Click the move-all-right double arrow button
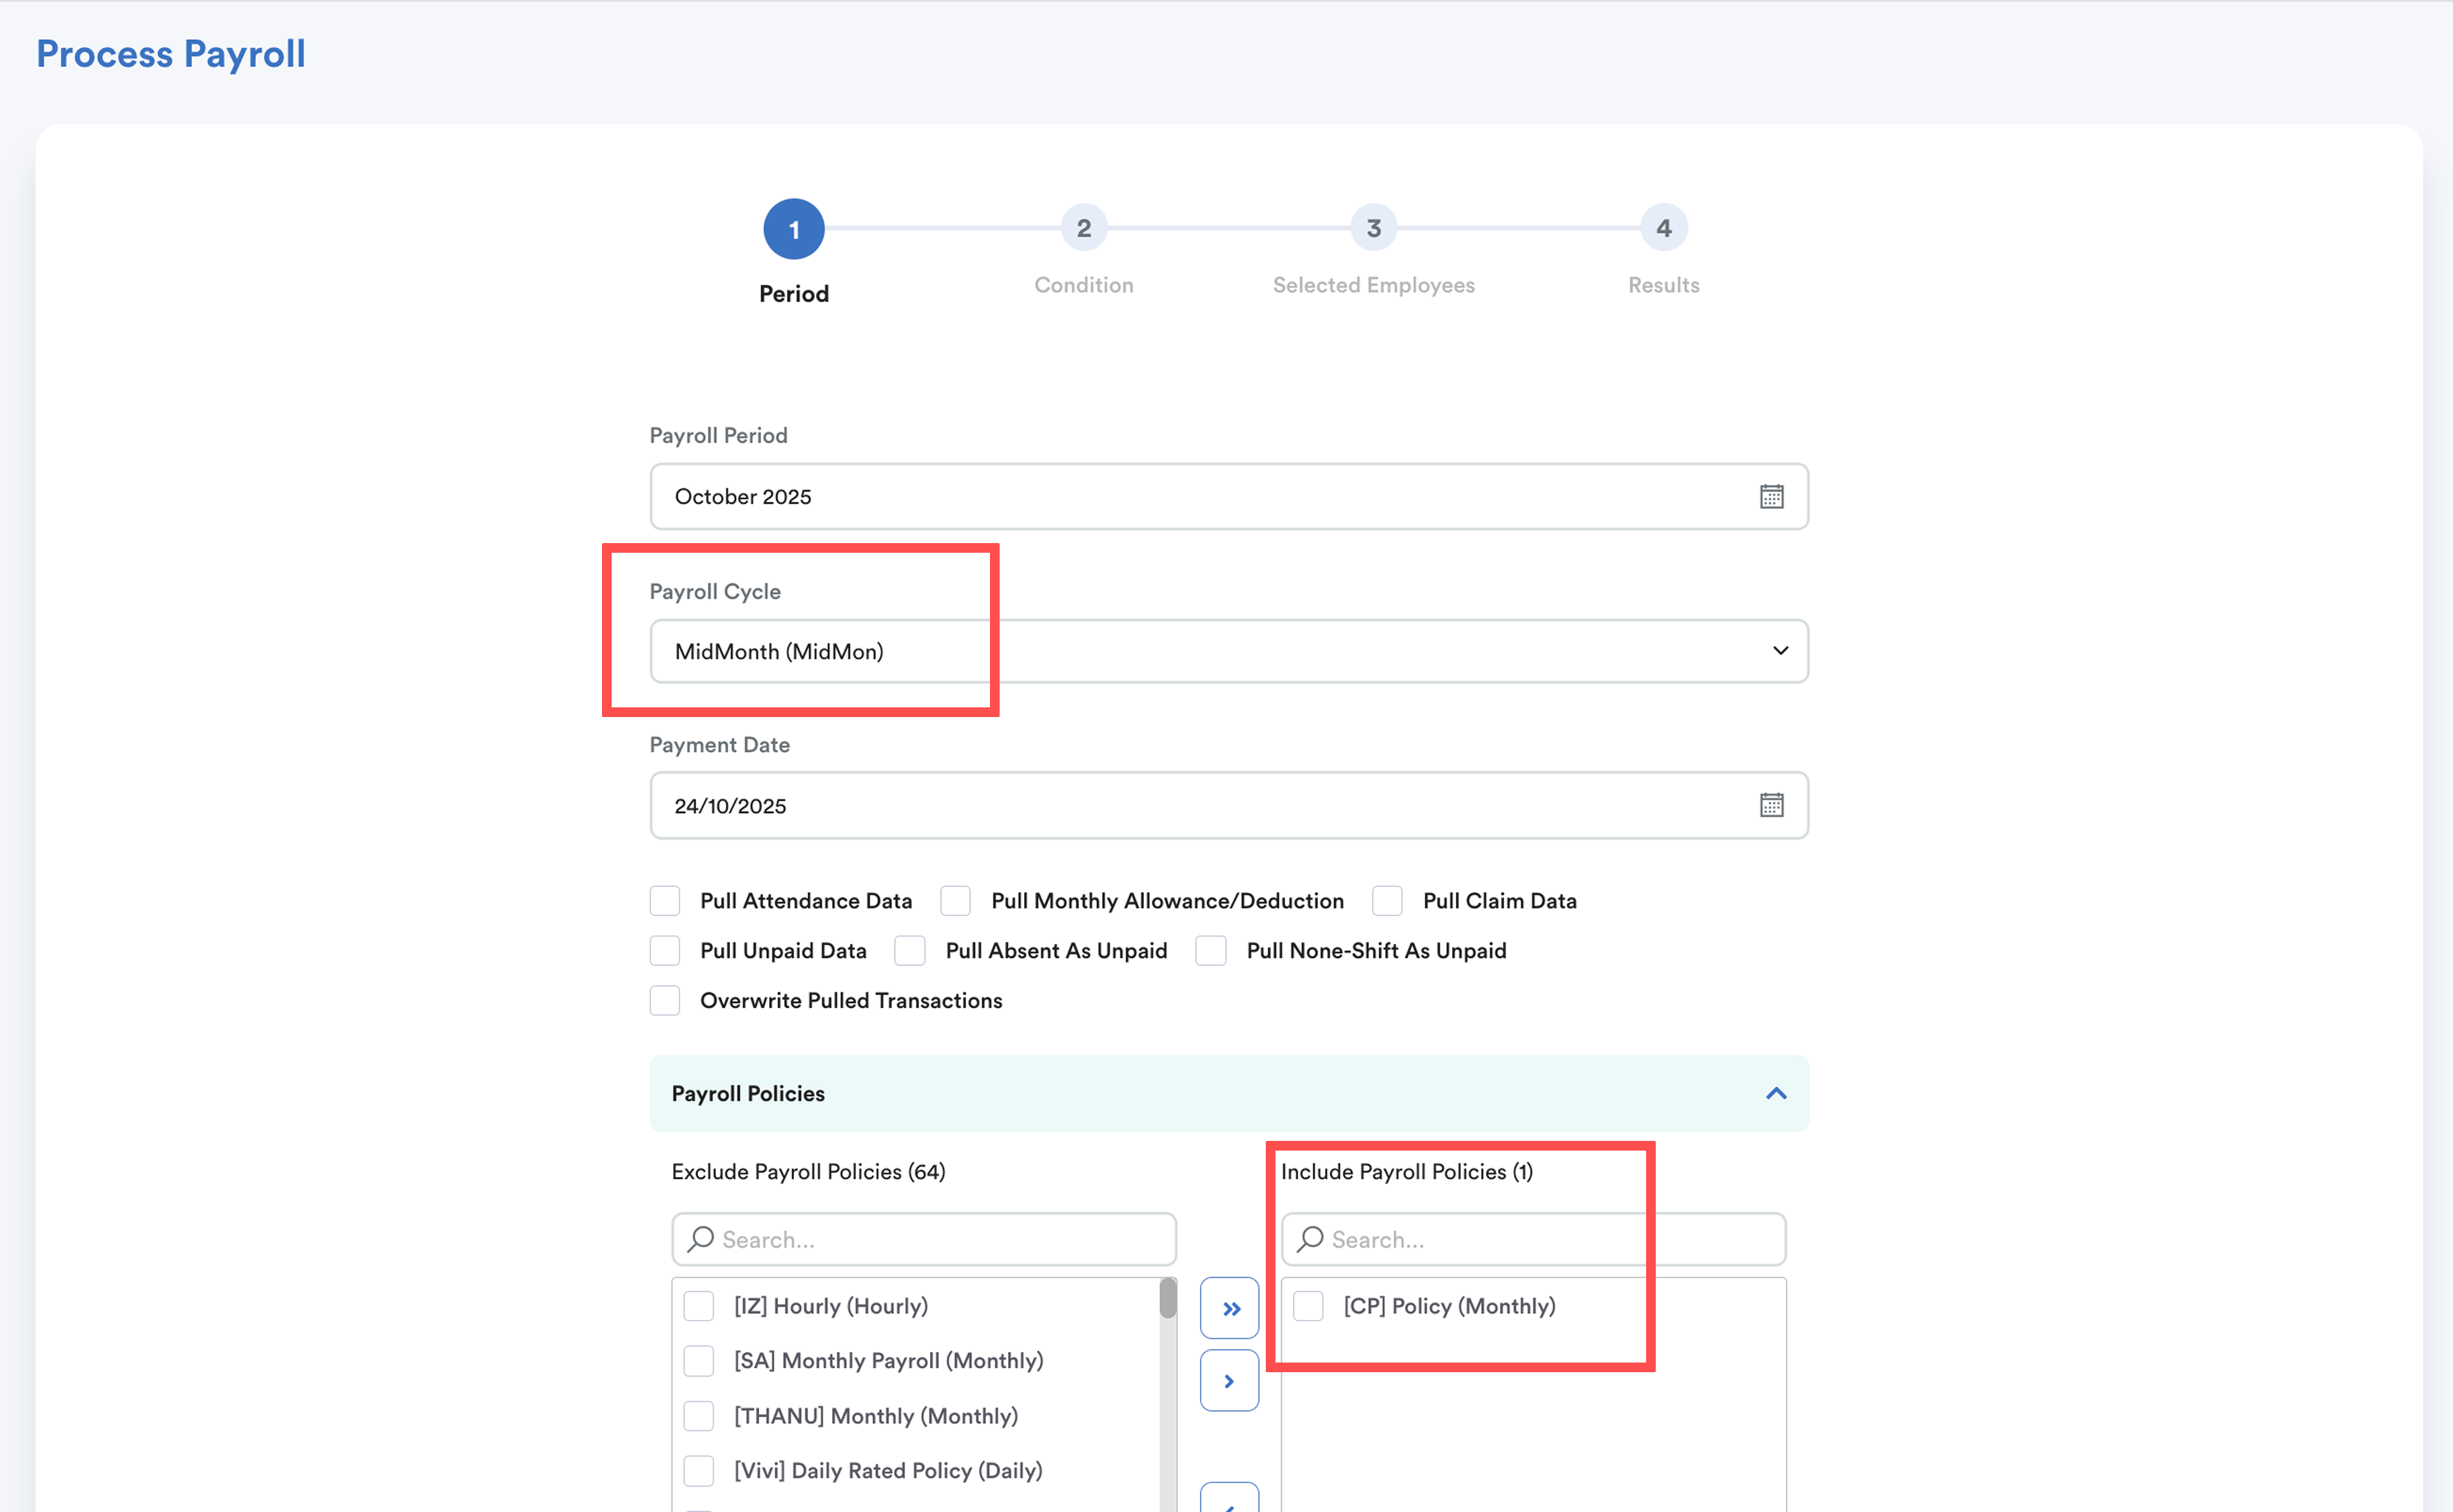2453x1512 pixels. pos(1230,1308)
